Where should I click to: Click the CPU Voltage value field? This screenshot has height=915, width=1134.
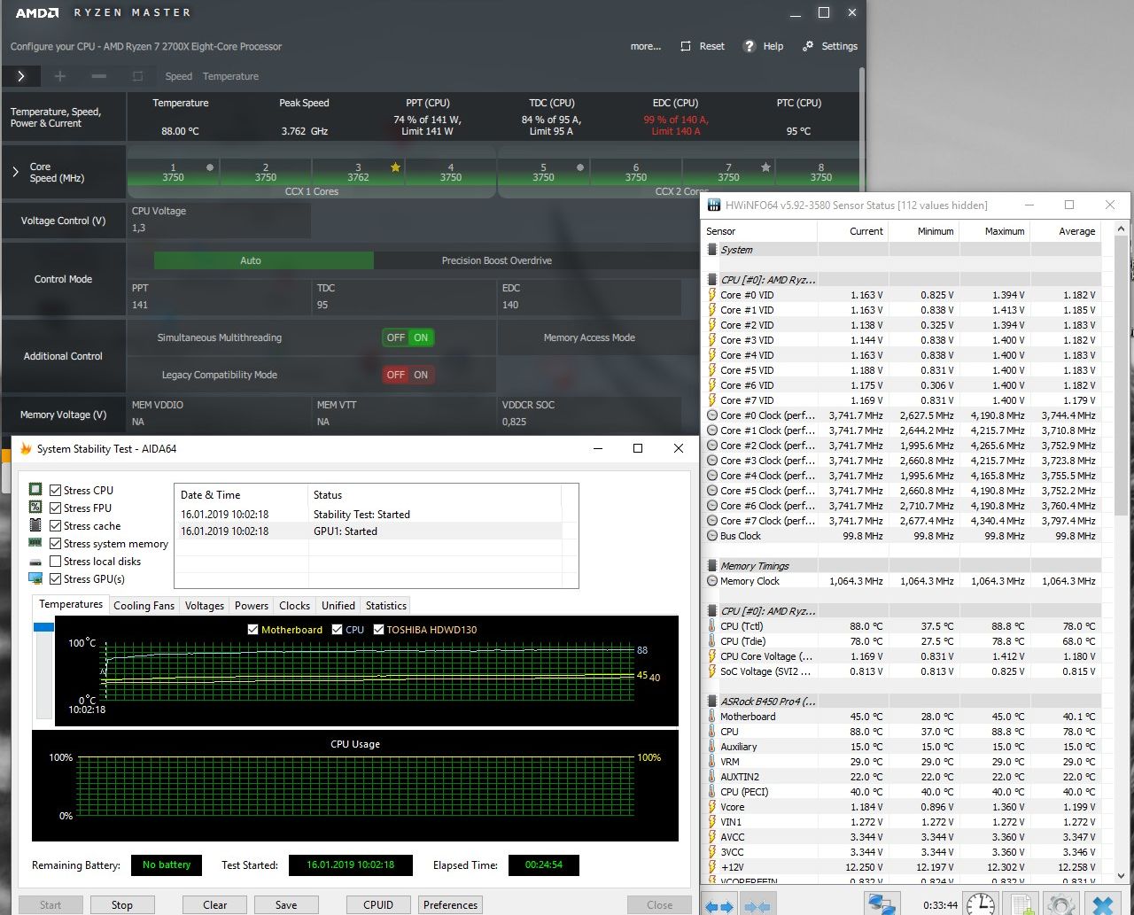[x=219, y=228]
